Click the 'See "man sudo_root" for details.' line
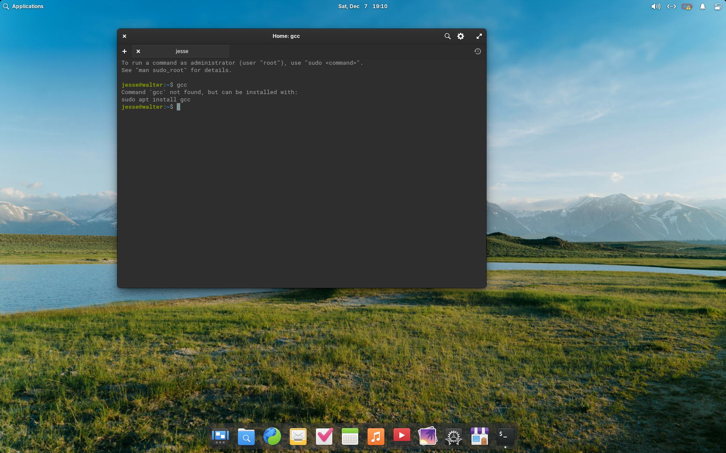Viewport: 726px width, 453px height. pyautogui.click(x=177, y=70)
